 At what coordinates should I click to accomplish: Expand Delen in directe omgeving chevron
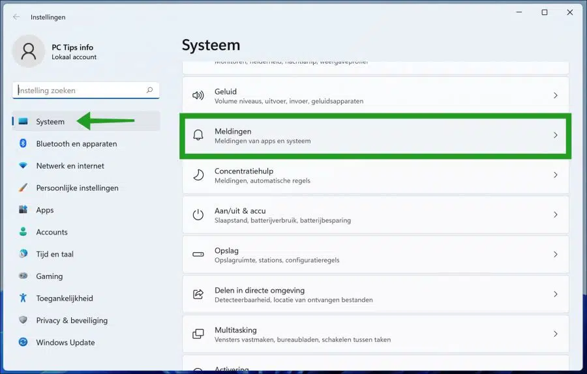pos(556,294)
